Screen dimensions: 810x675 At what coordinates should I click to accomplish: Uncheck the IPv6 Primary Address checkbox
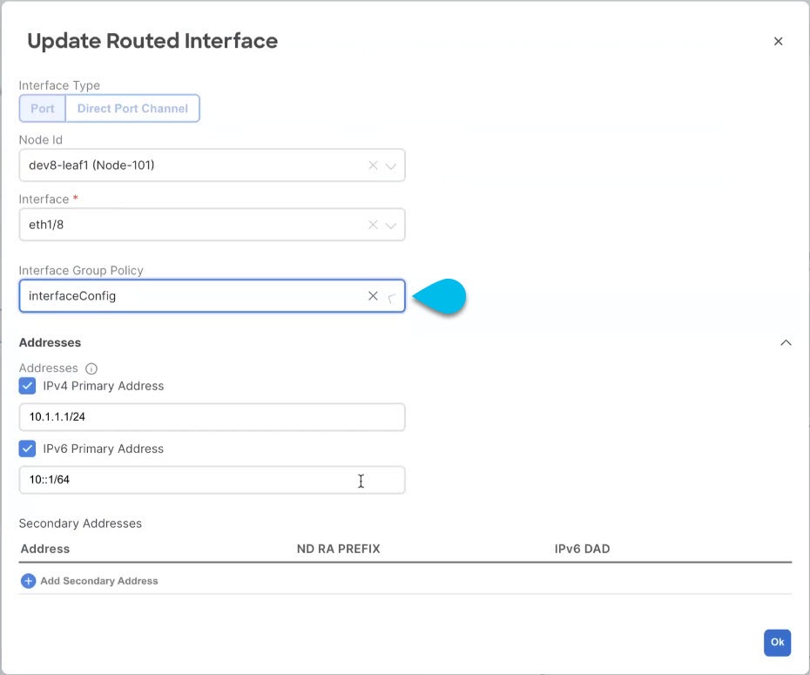27,449
